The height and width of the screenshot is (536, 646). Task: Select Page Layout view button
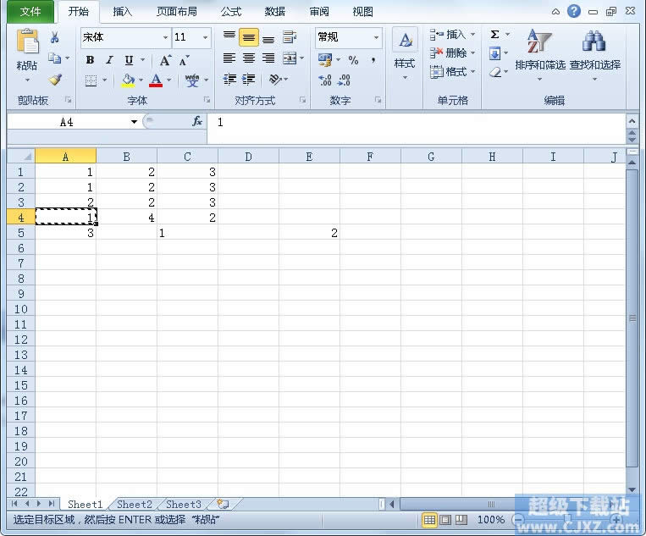pos(445,520)
